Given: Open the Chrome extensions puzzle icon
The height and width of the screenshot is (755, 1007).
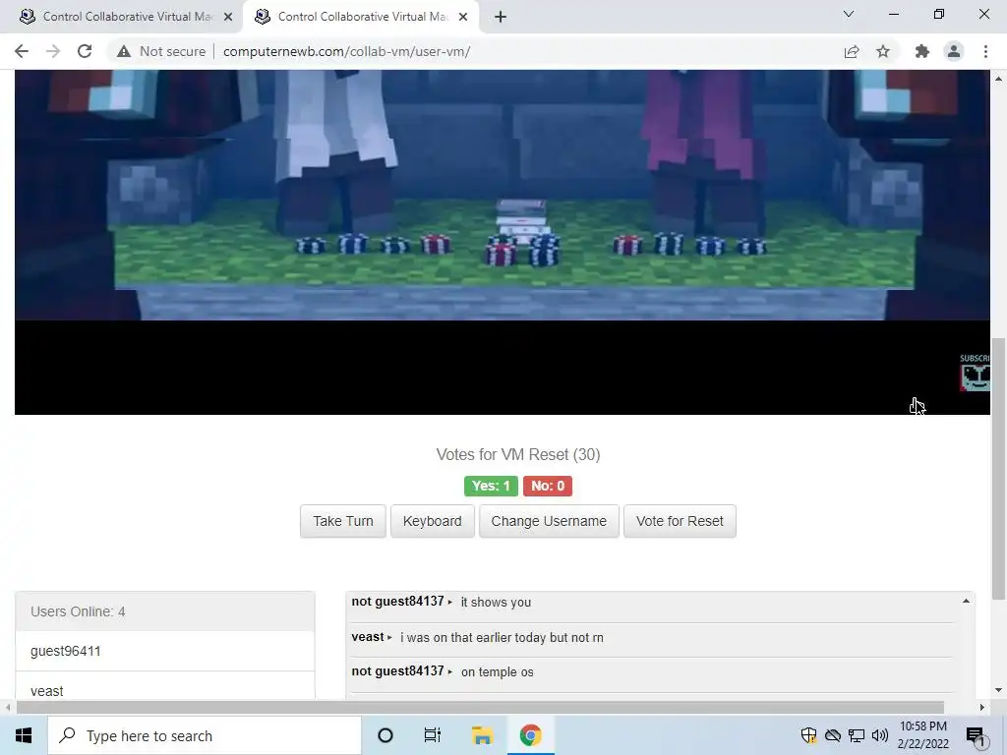Looking at the screenshot, I should (x=922, y=51).
